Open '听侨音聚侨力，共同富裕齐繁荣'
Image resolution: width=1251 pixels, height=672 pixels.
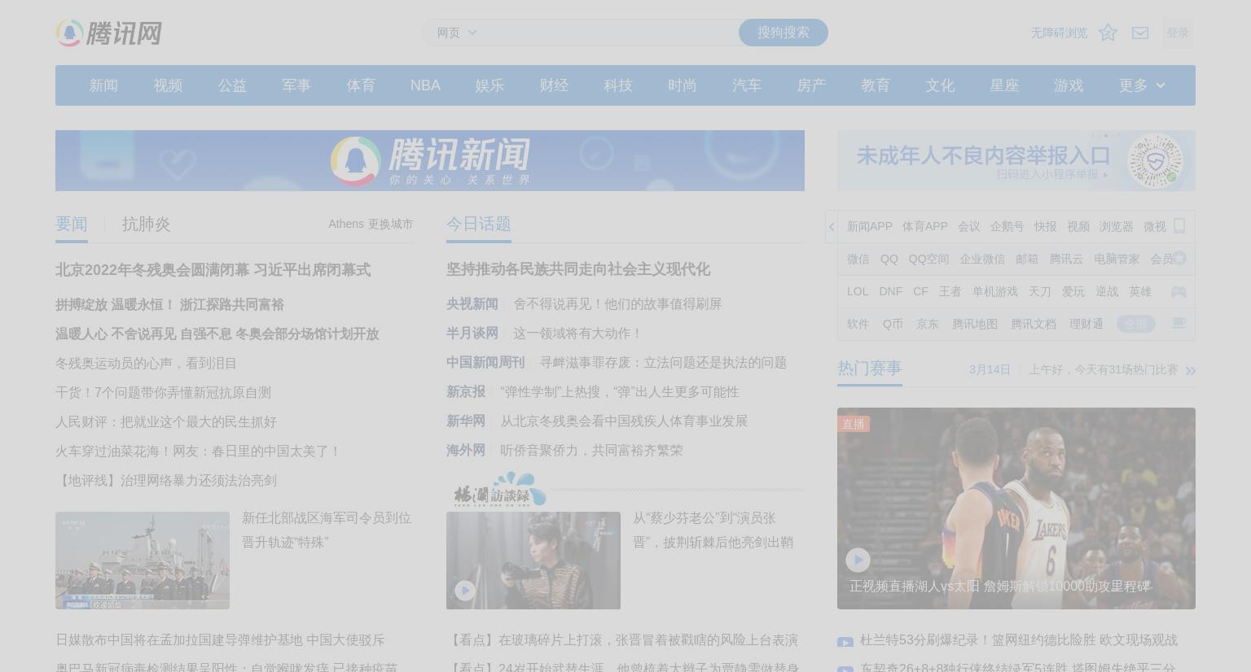591,450
